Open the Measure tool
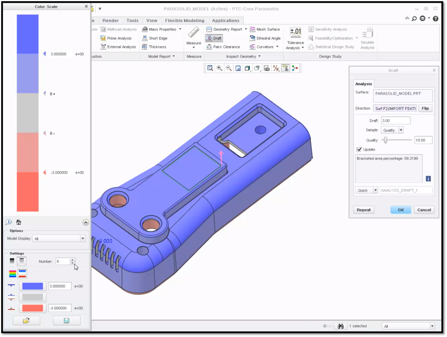Viewport: 447px width, 337px height. [x=194, y=37]
